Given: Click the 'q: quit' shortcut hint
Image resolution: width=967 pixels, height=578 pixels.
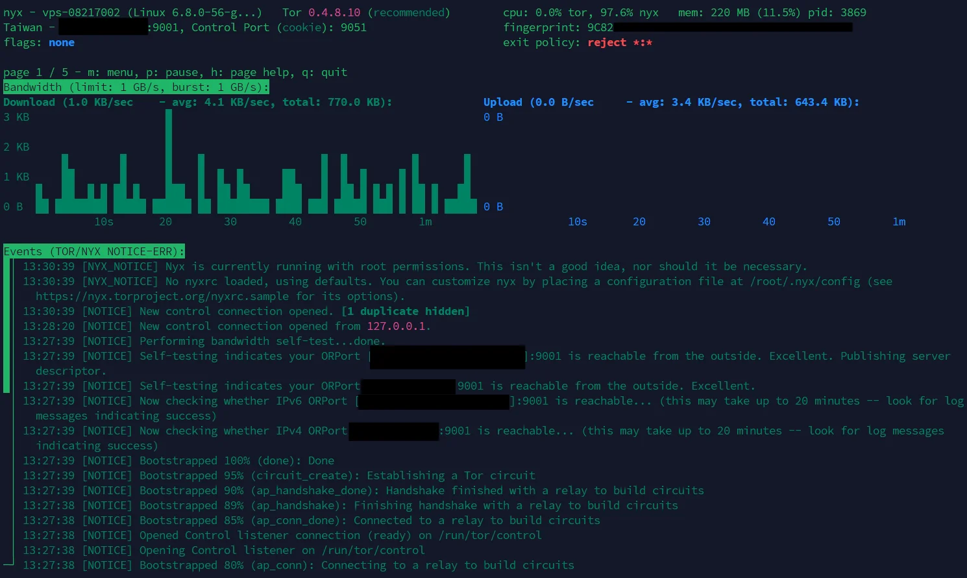Looking at the screenshot, I should [324, 72].
